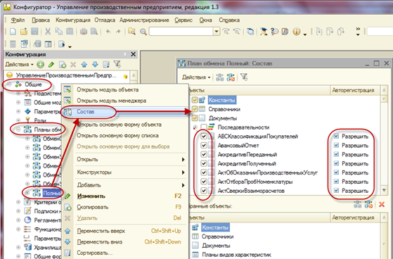
Task: Choose Скопировать from context menu
Action: pyautogui.click(x=125, y=207)
